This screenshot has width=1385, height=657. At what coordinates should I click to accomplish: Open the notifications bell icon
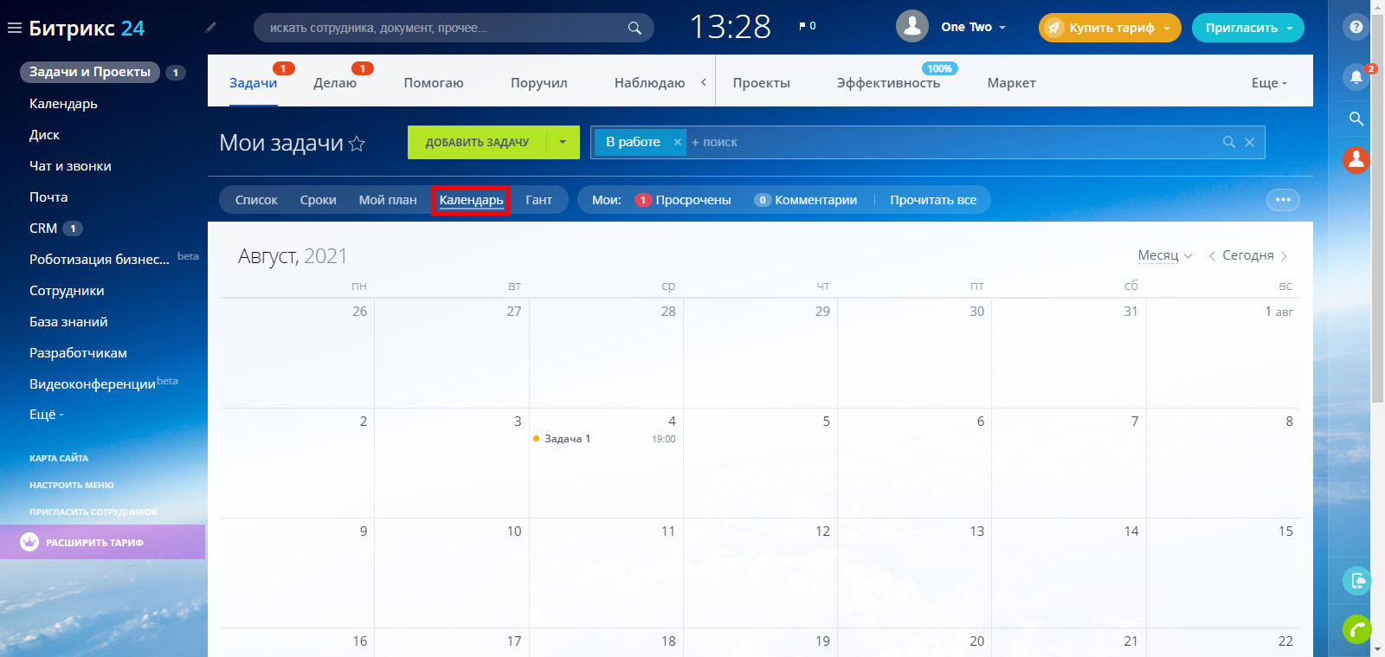(x=1356, y=76)
